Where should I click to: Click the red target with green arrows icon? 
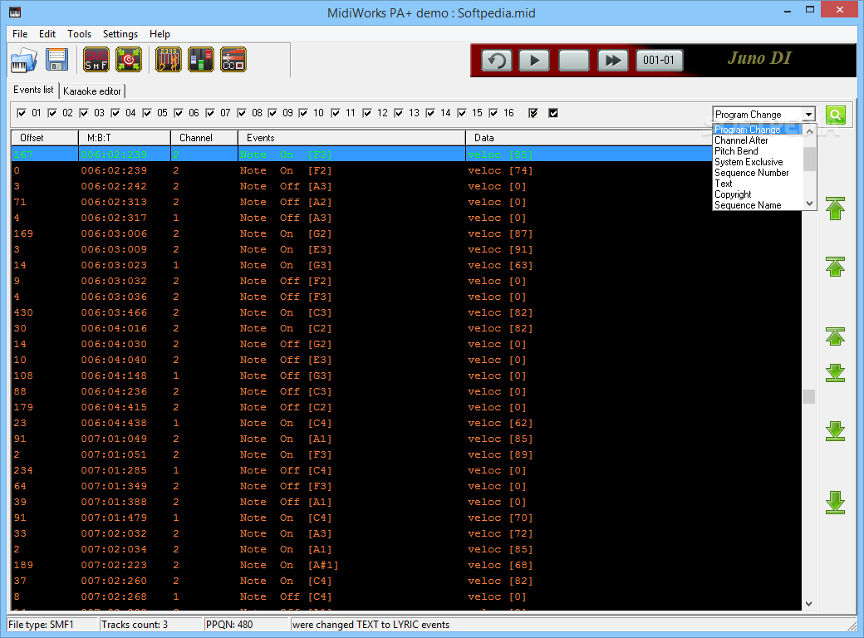129,60
